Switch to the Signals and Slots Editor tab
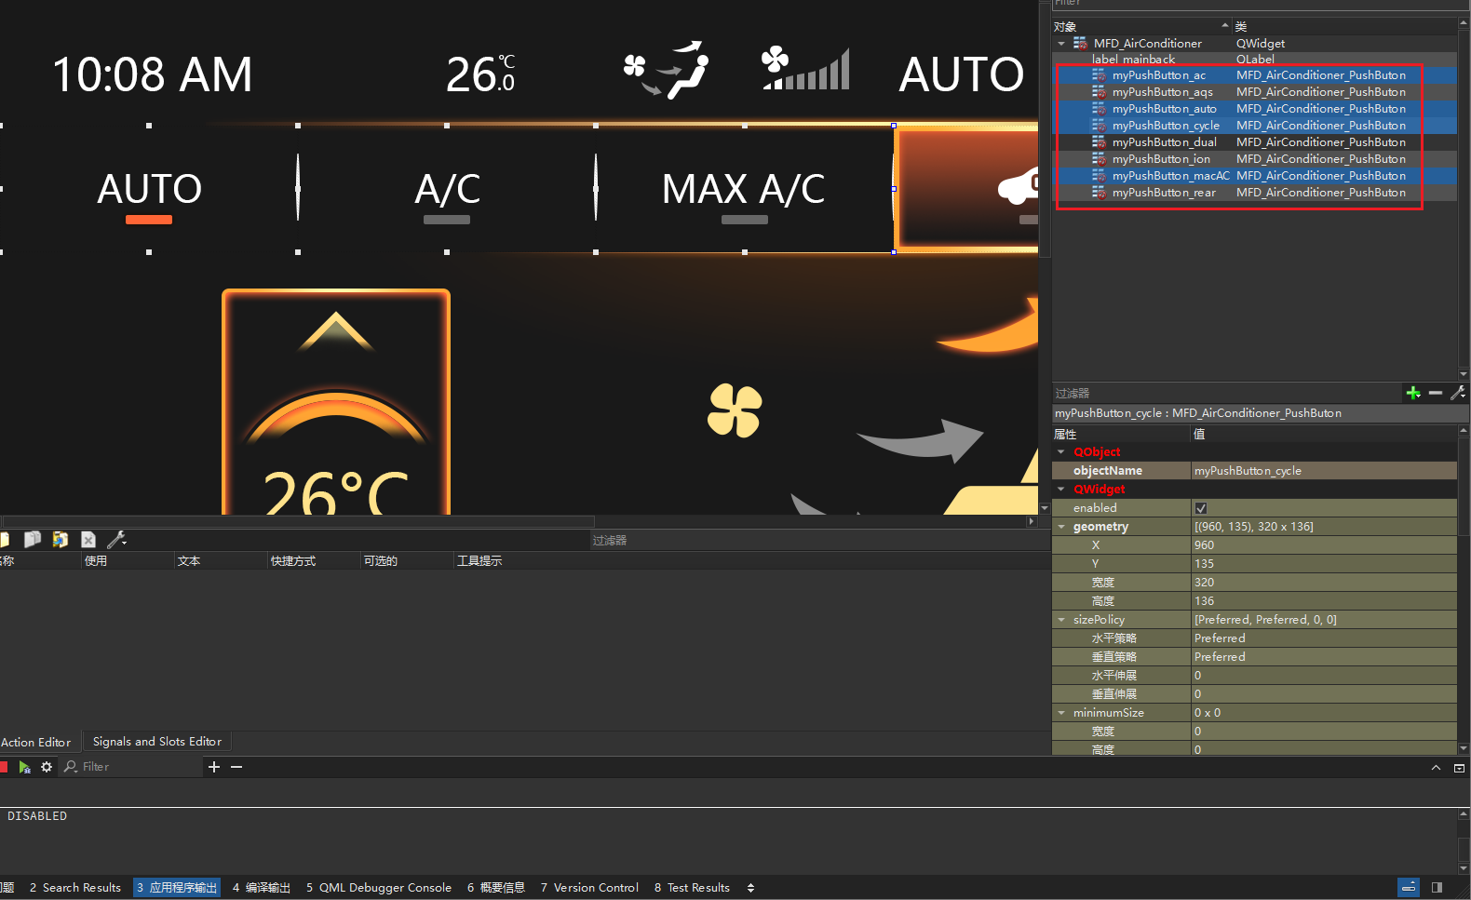Viewport: 1471px width, 900px height. pos(157,742)
